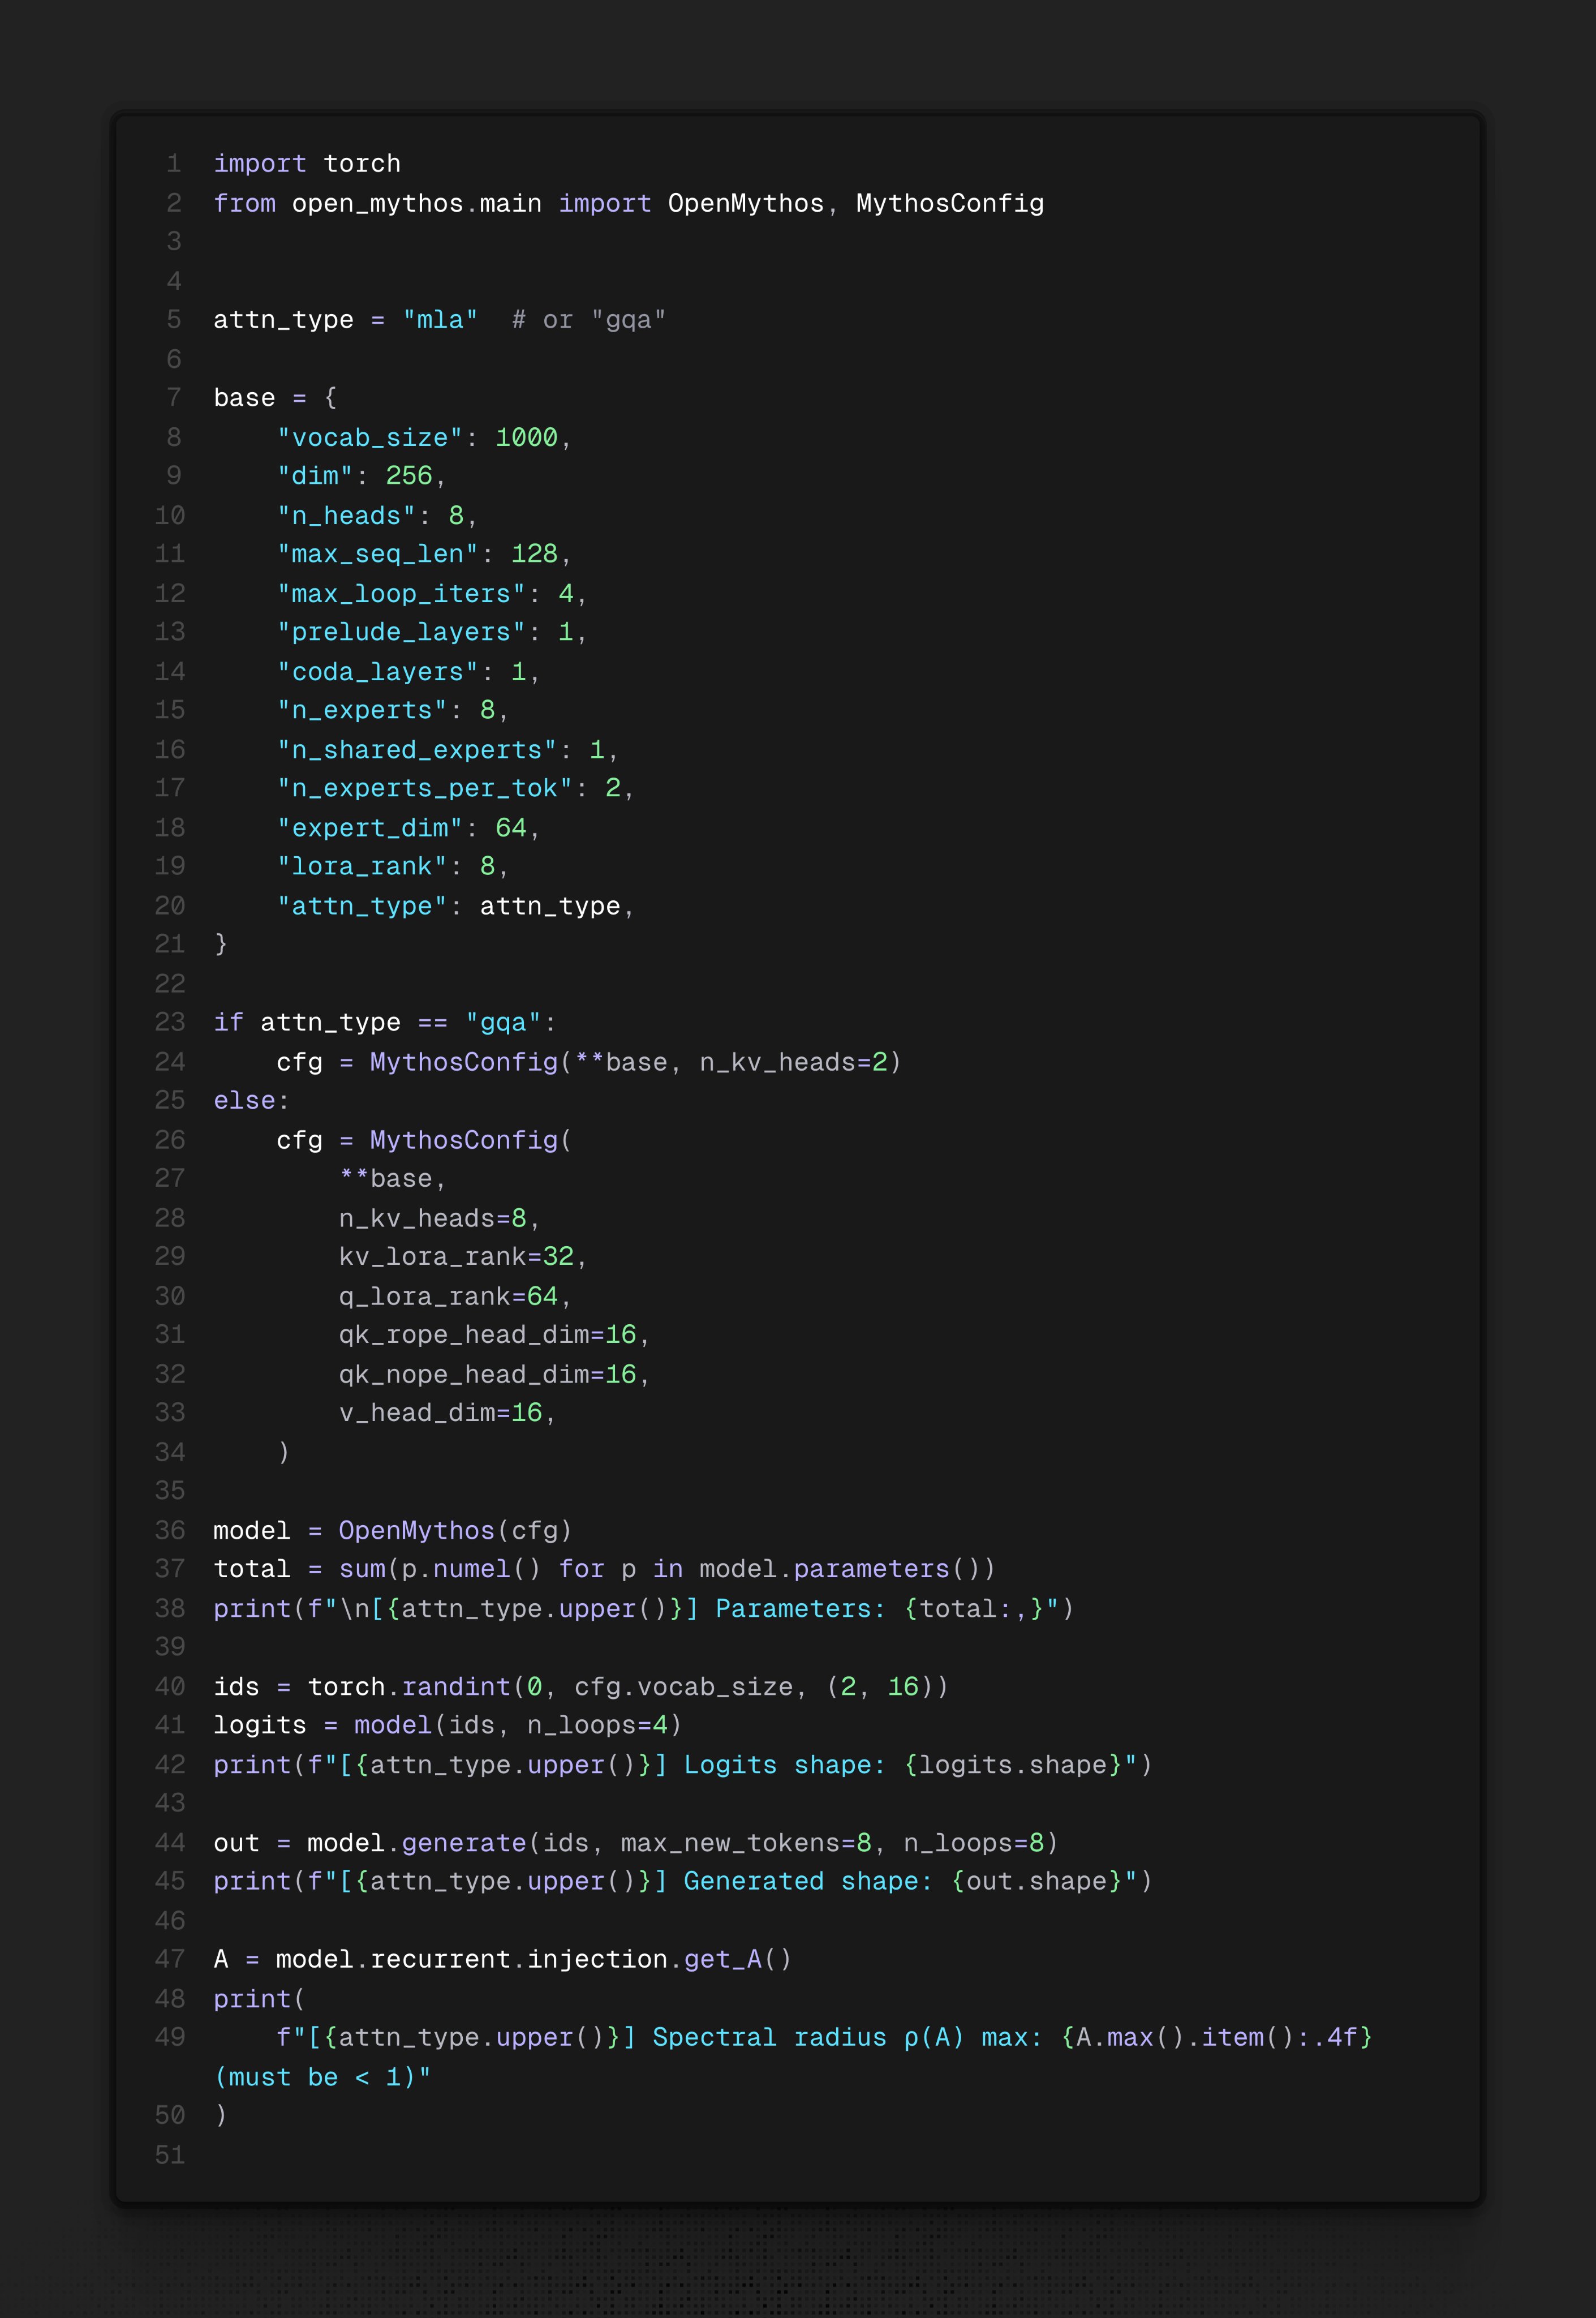This screenshot has width=1596, height=2318.
Task: Click the qk_rope_head_dim=16 argument
Action: click(x=487, y=1334)
